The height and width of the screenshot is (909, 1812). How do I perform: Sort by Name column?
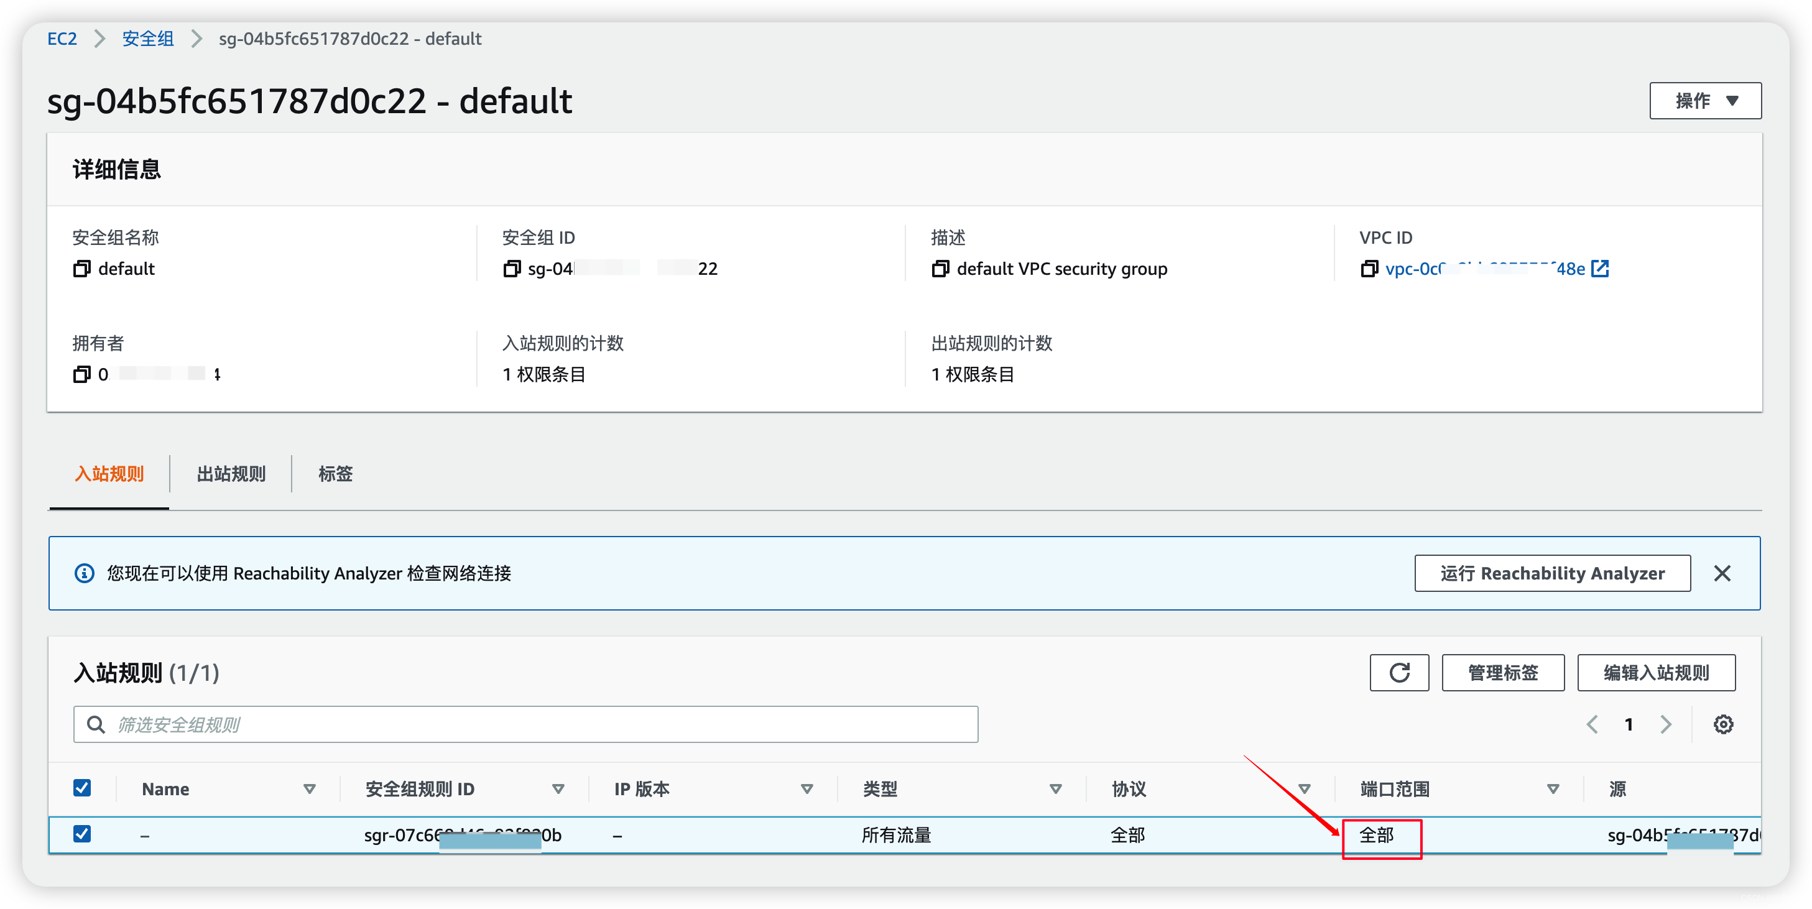coord(309,788)
